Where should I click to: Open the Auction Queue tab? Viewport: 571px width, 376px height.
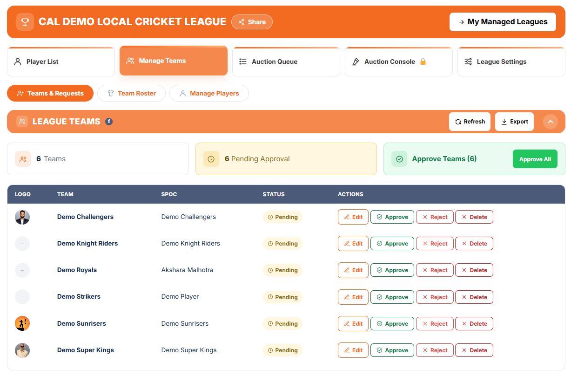(286, 62)
